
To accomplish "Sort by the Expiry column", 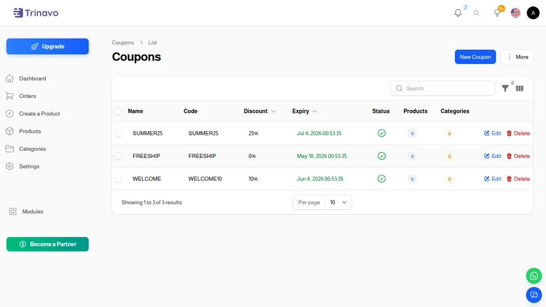I will tap(304, 111).
